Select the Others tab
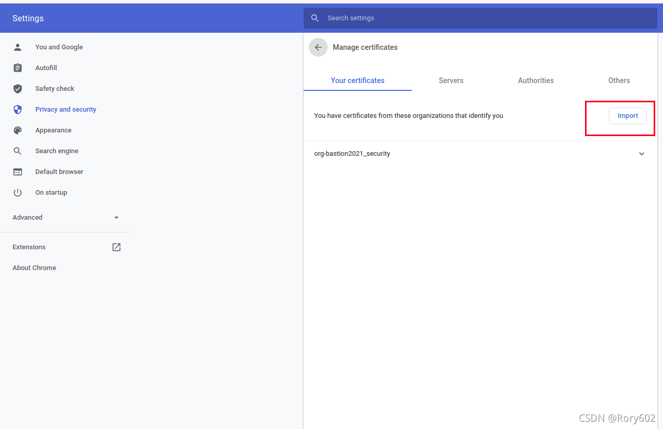 click(x=619, y=81)
